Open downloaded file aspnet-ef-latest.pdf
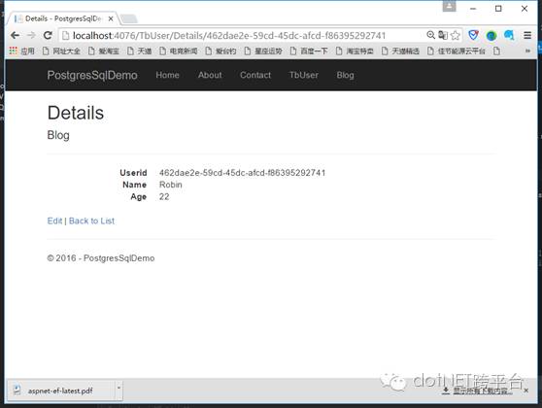This screenshot has height=408, width=542. coord(61,391)
